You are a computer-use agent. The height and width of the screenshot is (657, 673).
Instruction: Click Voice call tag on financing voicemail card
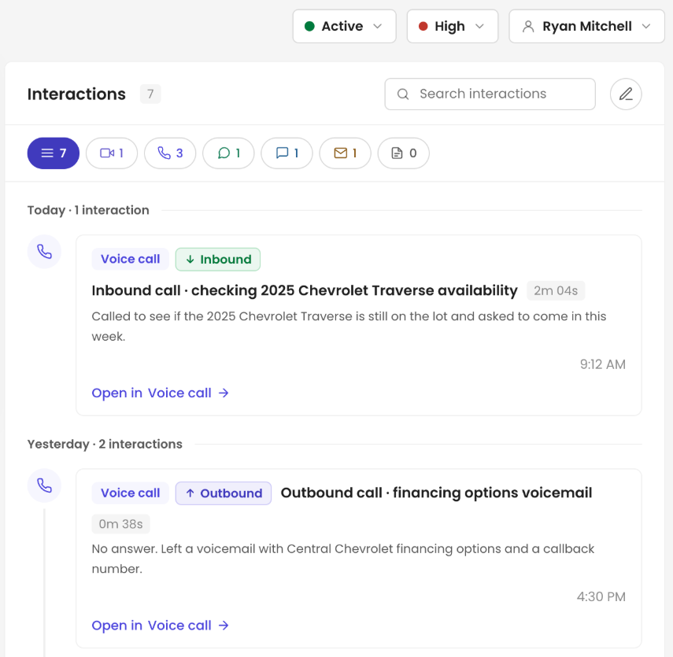point(130,493)
